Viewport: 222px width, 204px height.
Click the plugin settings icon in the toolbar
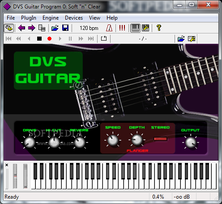[x=9, y=28]
